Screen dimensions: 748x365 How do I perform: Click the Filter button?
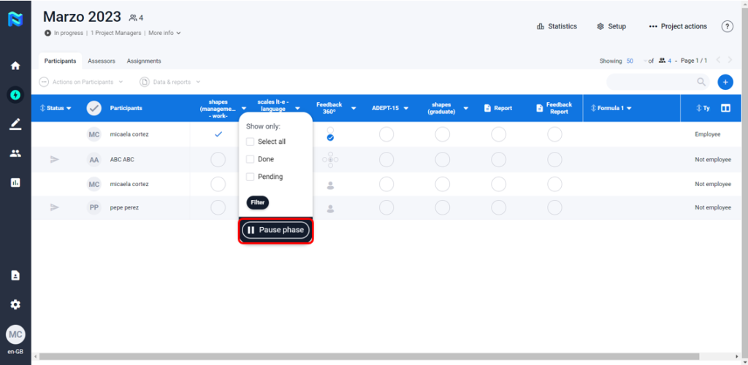point(258,202)
